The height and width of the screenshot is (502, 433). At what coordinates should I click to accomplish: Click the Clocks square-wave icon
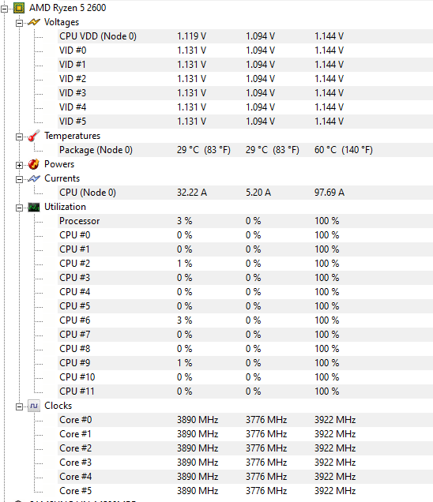click(34, 406)
